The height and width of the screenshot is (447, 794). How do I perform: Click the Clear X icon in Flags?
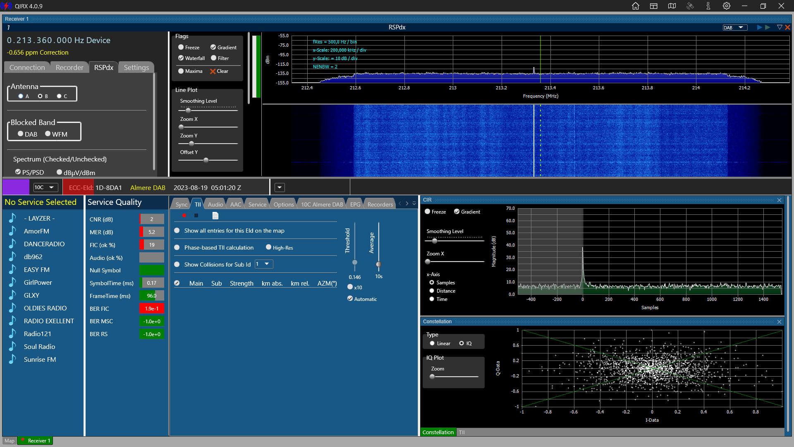[x=213, y=71]
